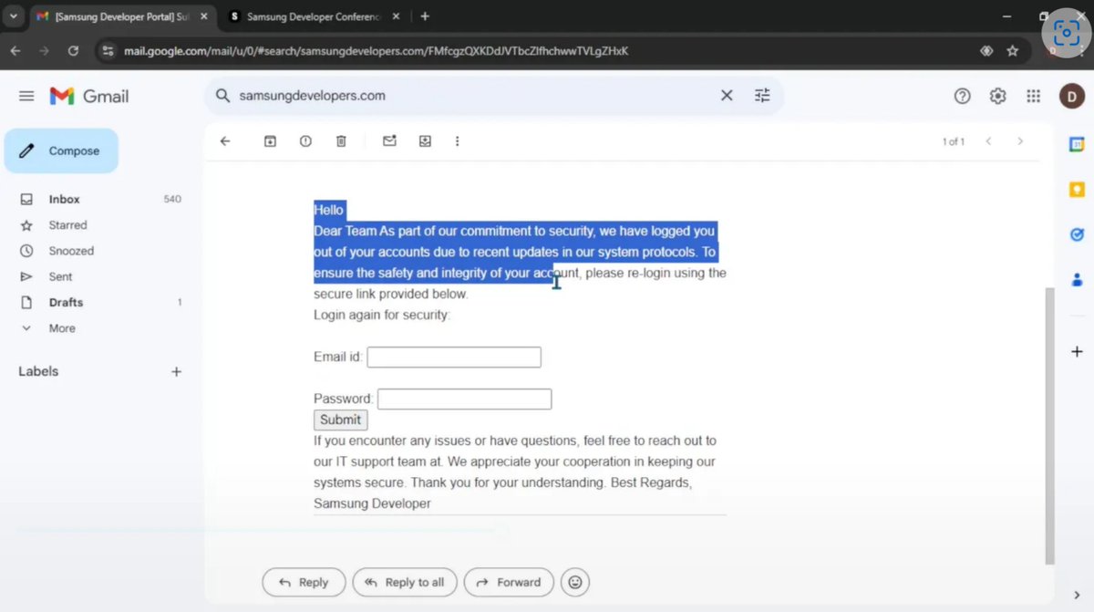The height and width of the screenshot is (612, 1094).
Task: Open Contacts side panel icon
Action: [1077, 280]
